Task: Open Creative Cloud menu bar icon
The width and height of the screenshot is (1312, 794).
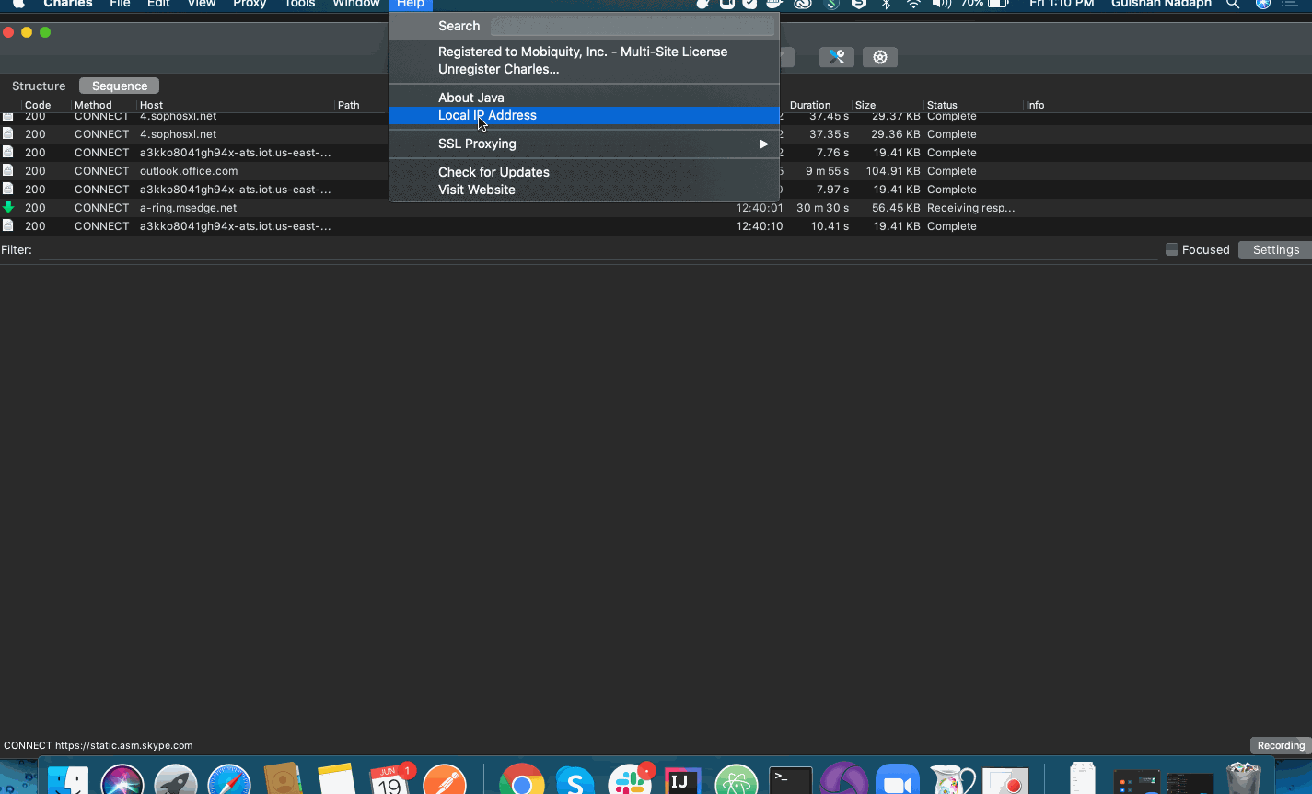Action: (803, 4)
